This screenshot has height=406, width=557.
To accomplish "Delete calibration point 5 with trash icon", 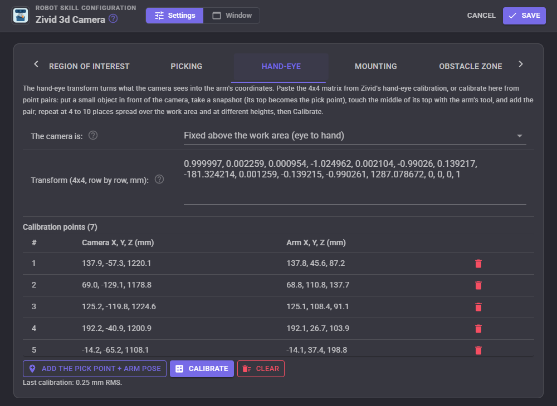I will coord(478,350).
